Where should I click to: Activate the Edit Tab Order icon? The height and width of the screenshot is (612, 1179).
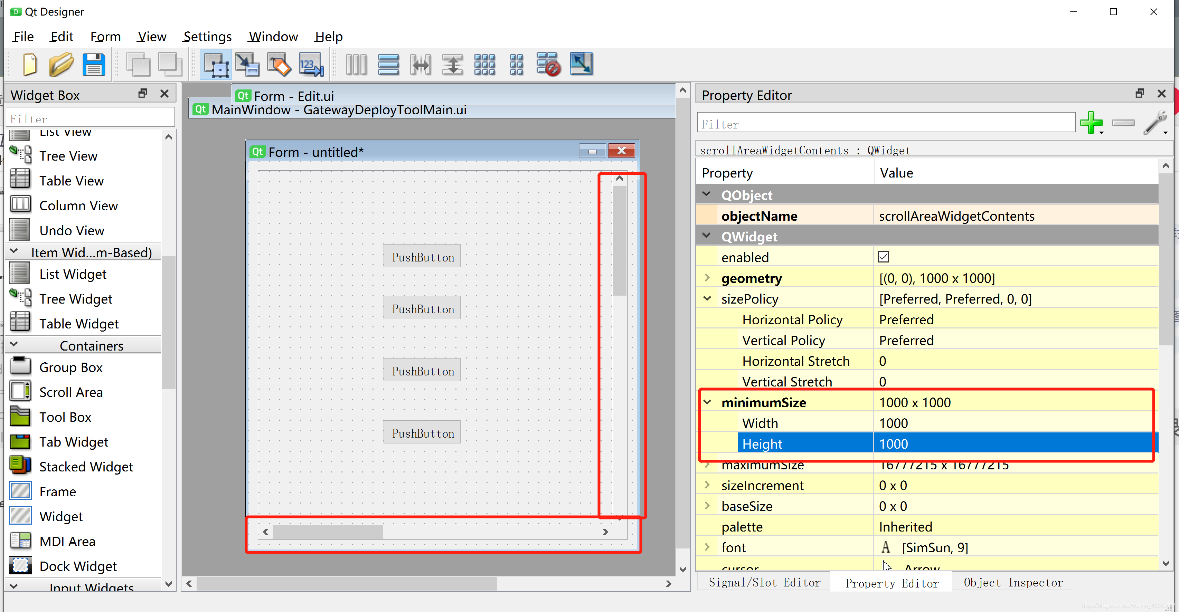(311, 65)
